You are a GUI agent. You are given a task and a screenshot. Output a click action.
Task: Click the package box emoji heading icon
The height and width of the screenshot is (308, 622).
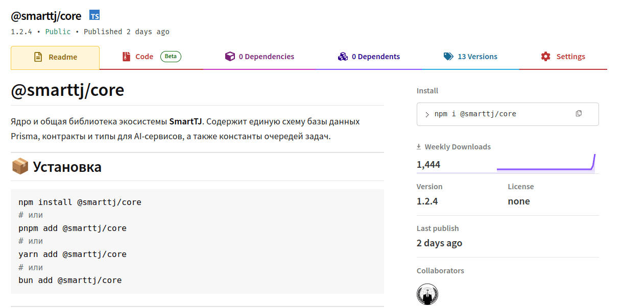point(20,166)
